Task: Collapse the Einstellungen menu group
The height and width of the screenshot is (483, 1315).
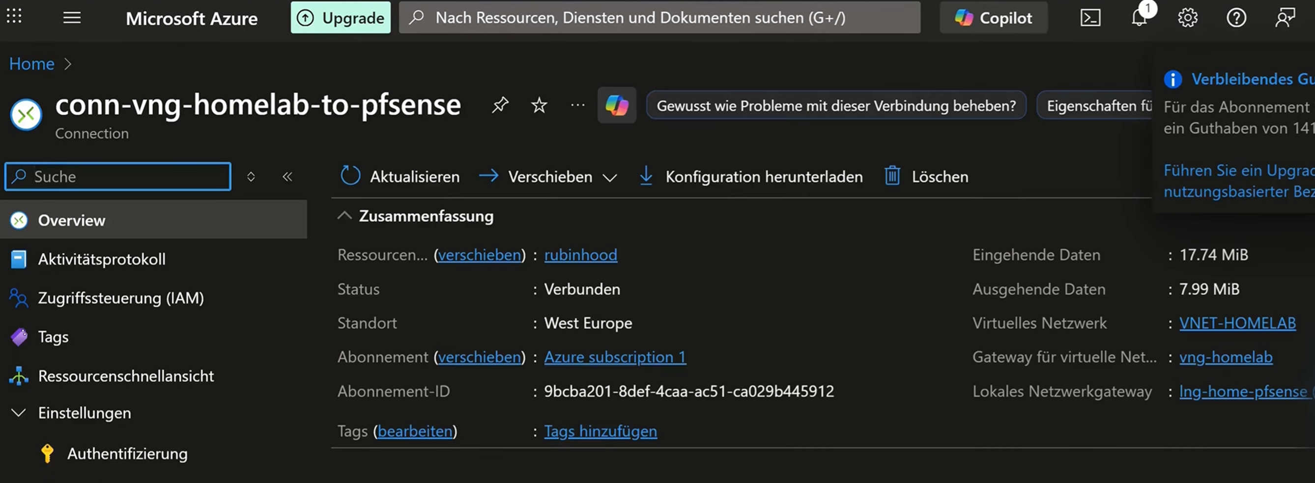Action: tap(19, 413)
